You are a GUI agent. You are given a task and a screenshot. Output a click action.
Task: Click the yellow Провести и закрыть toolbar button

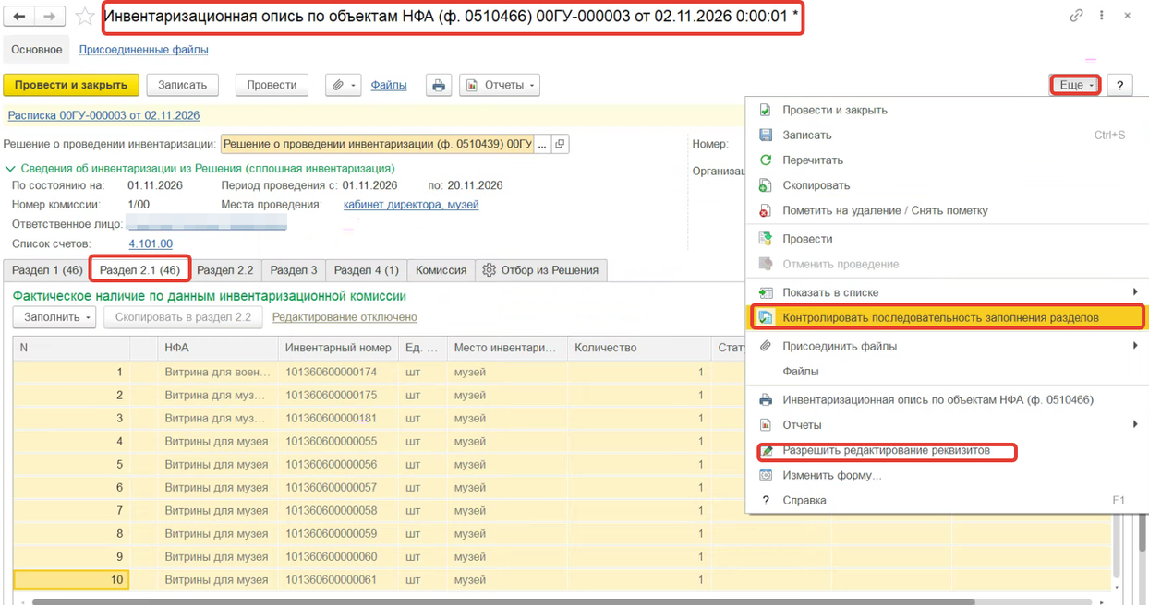pos(71,85)
